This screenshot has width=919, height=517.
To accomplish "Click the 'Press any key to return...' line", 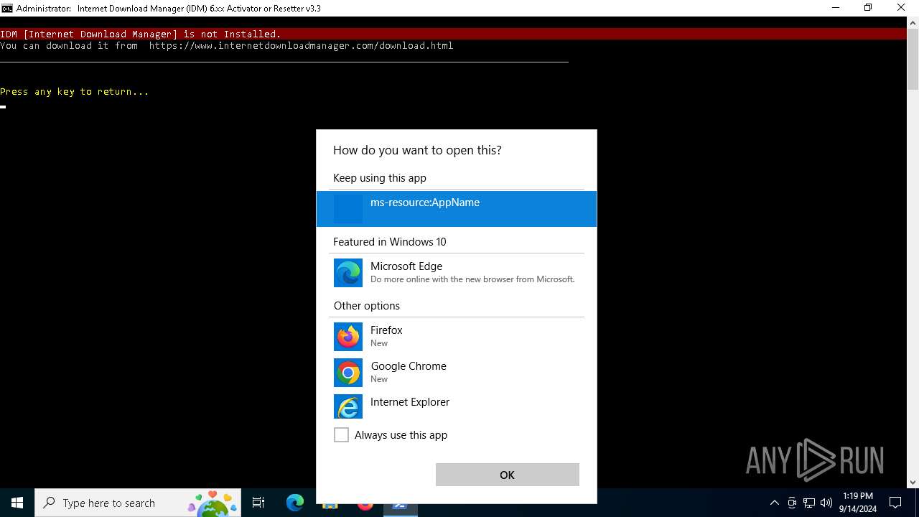I will click(x=75, y=91).
